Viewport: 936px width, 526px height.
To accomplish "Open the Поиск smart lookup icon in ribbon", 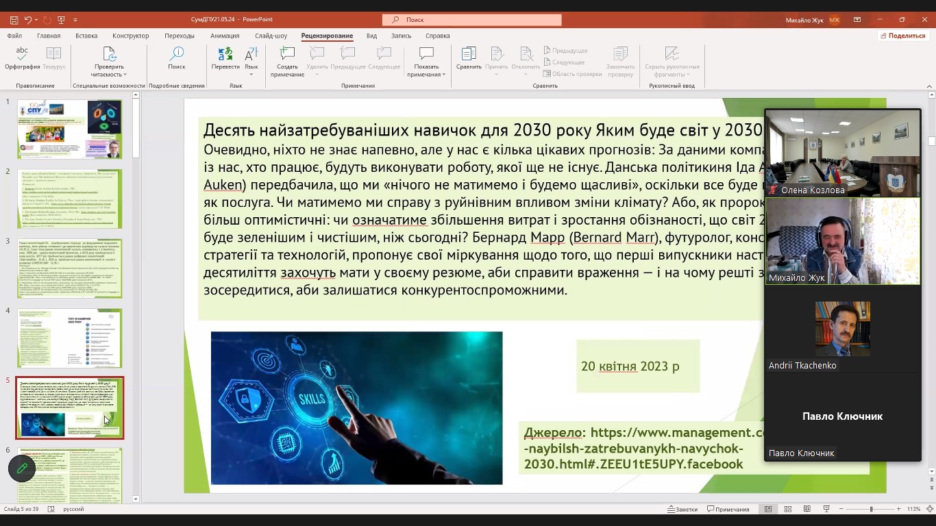I will 177,58.
